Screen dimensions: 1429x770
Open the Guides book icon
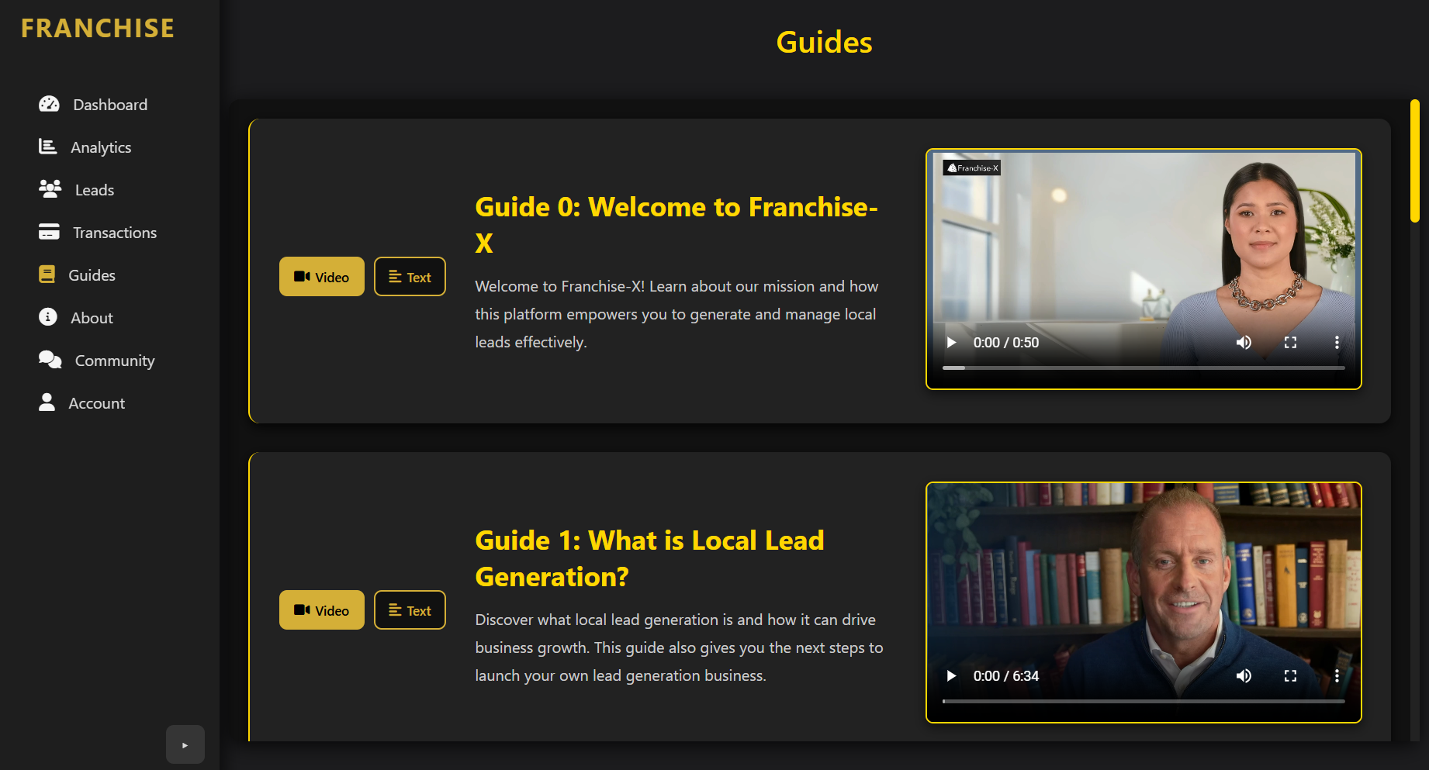47,275
